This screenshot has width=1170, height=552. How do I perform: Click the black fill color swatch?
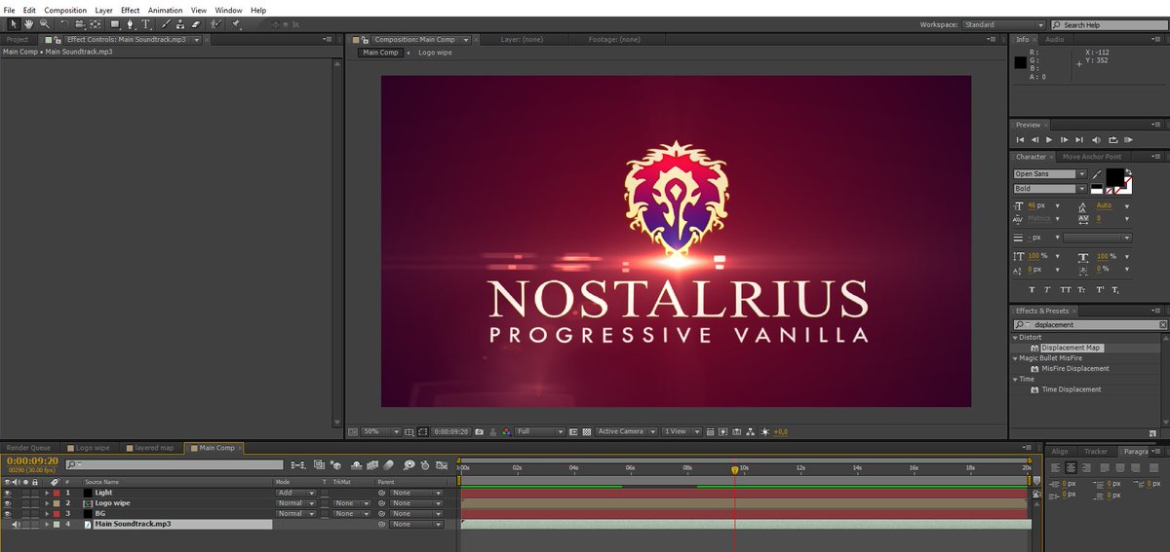point(1115,176)
